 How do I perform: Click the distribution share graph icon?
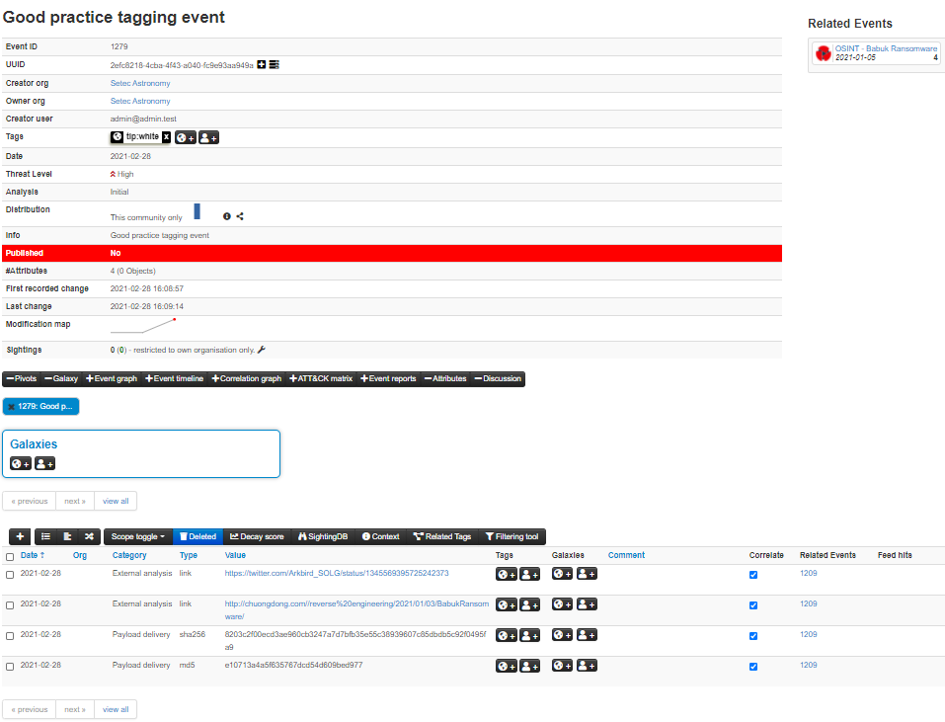240,216
